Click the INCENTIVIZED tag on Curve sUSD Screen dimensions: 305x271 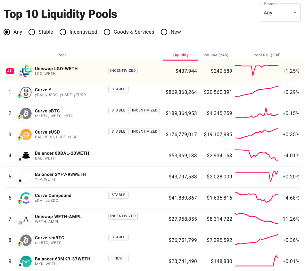[x=145, y=132]
